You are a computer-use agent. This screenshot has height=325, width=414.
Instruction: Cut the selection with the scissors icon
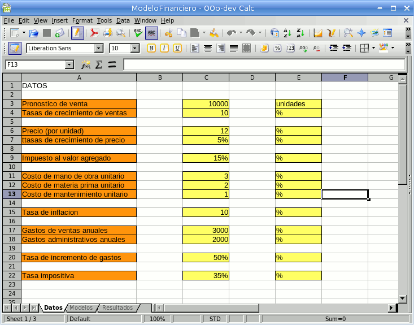point(168,33)
